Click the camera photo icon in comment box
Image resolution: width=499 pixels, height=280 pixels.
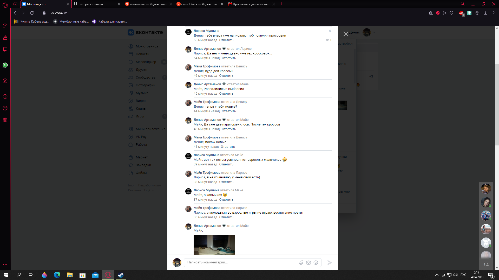pyautogui.click(x=308, y=263)
